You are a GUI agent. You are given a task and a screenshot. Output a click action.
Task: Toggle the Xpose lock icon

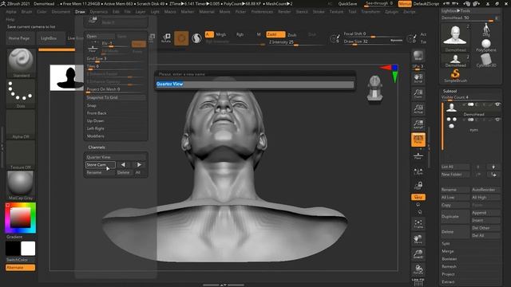coord(418,186)
